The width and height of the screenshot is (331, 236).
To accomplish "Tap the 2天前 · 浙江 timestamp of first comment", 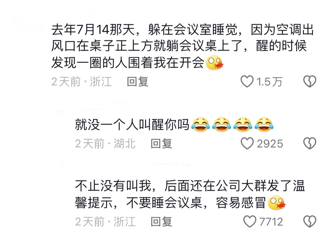I will tap(81, 81).
